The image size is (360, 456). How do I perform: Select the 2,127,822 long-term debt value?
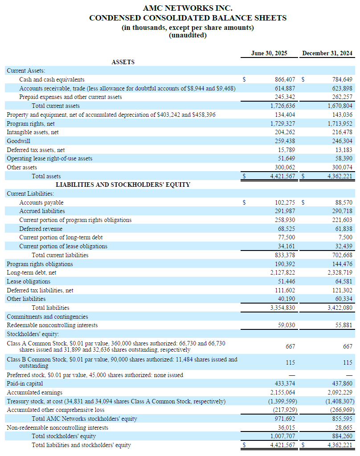[282, 273]
